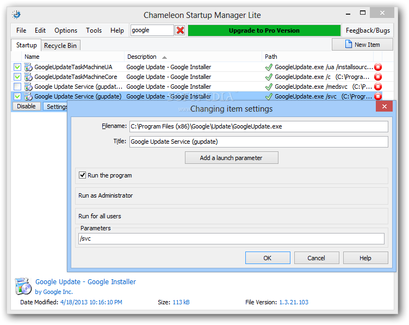
Task: Open Help in the settings dialog
Action: tap(365, 258)
